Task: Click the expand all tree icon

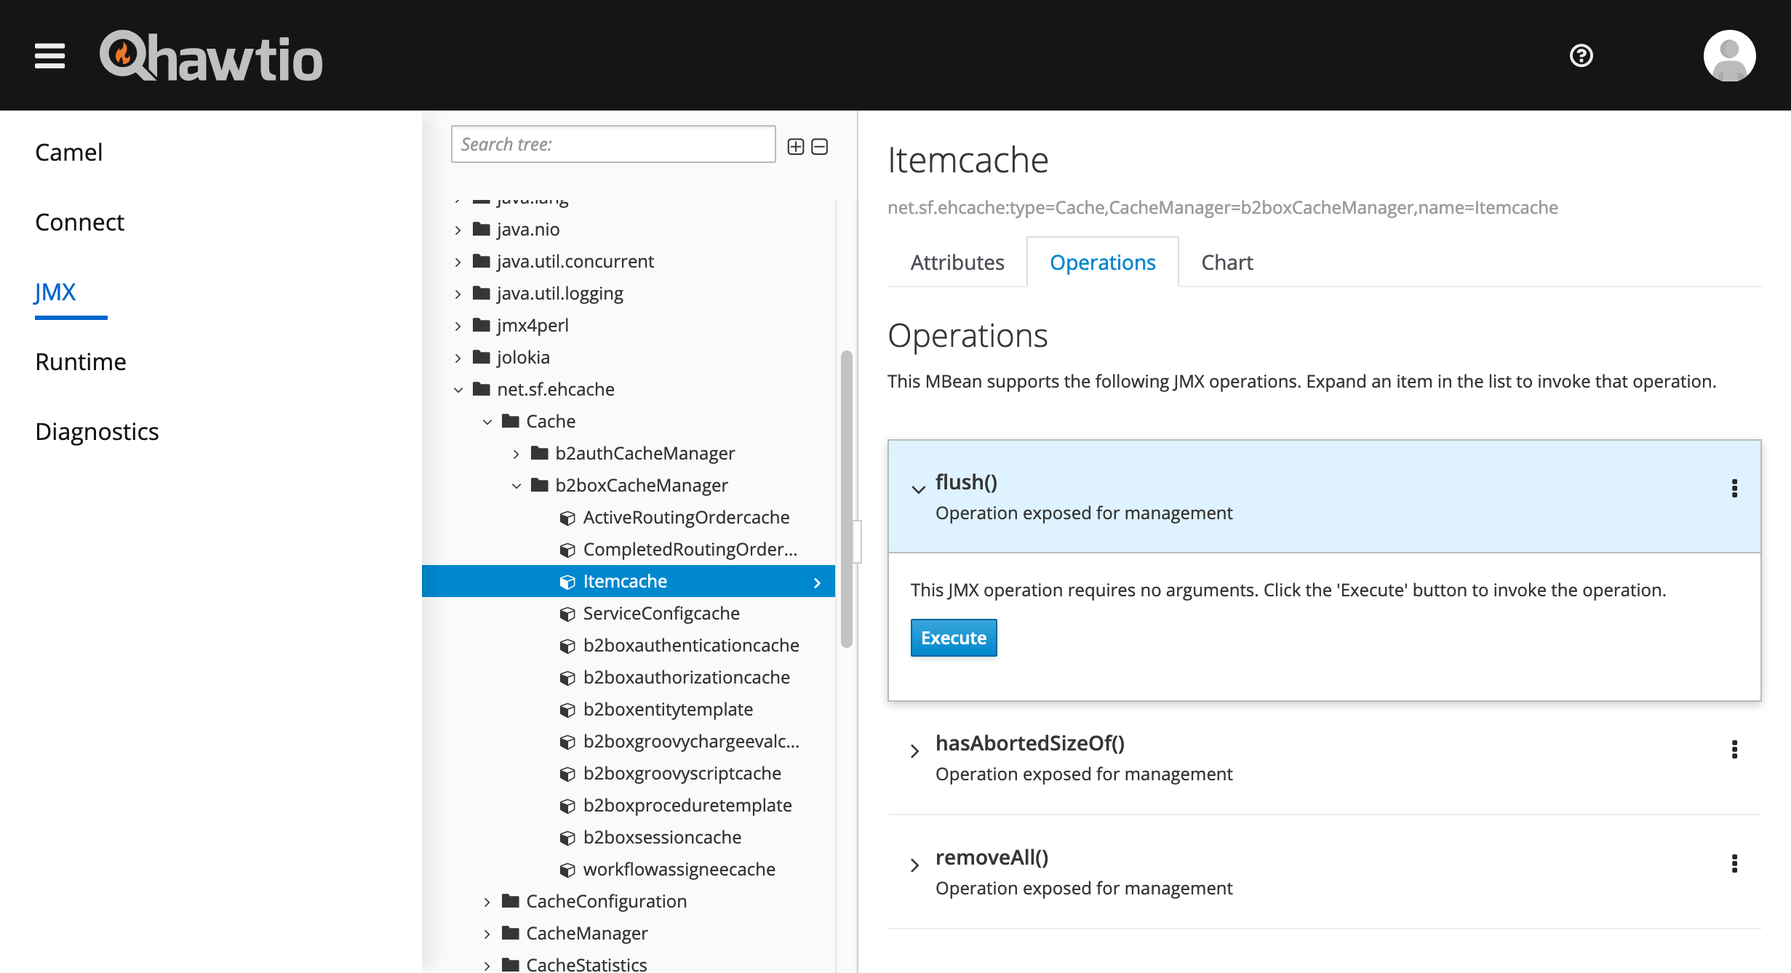Action: tap(796, 147)
